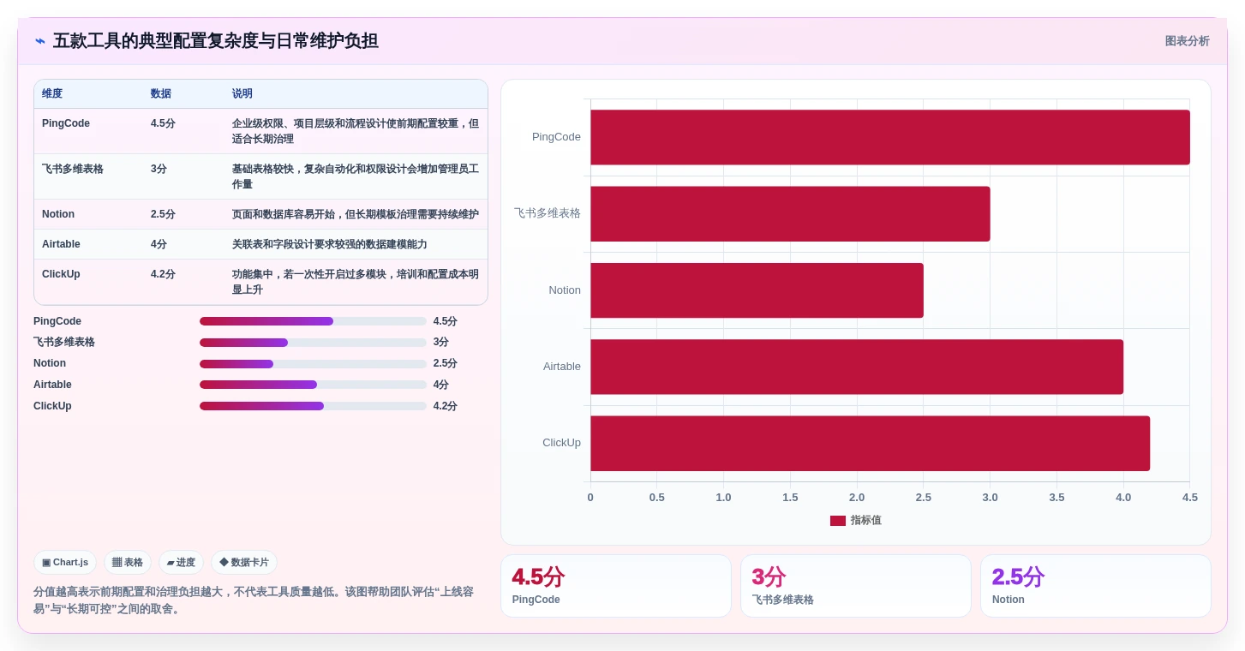
Task: Click the Airtable description about 关联表
Action: (329, 244)
